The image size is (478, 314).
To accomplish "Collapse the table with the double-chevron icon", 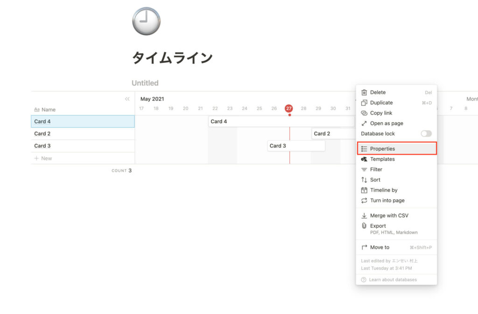I will point(127,99).
